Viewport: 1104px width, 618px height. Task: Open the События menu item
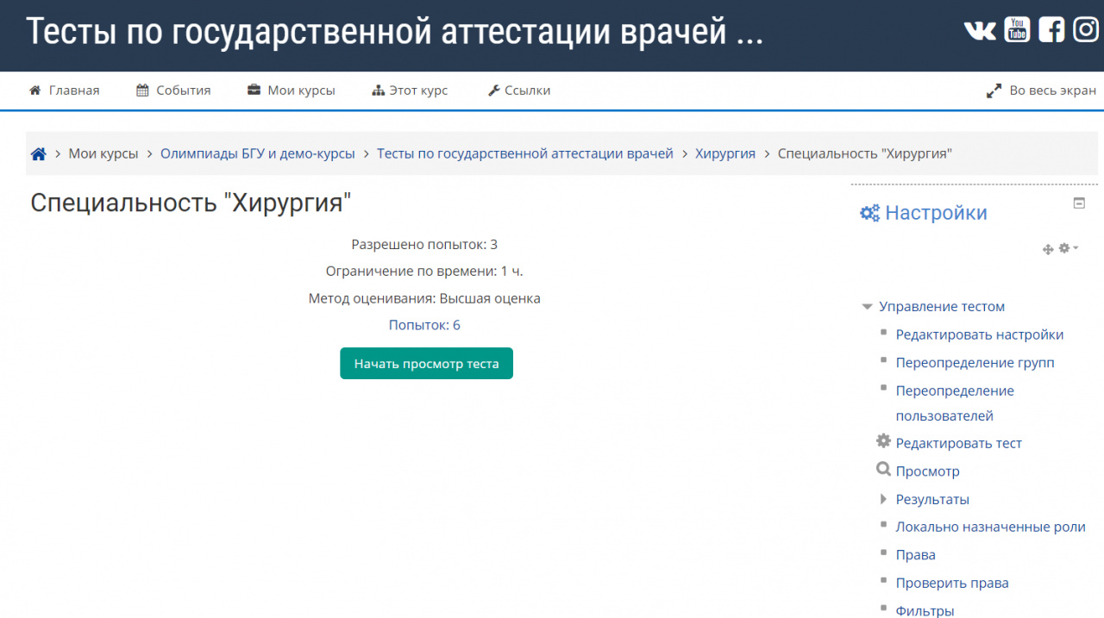coord(173,91)
